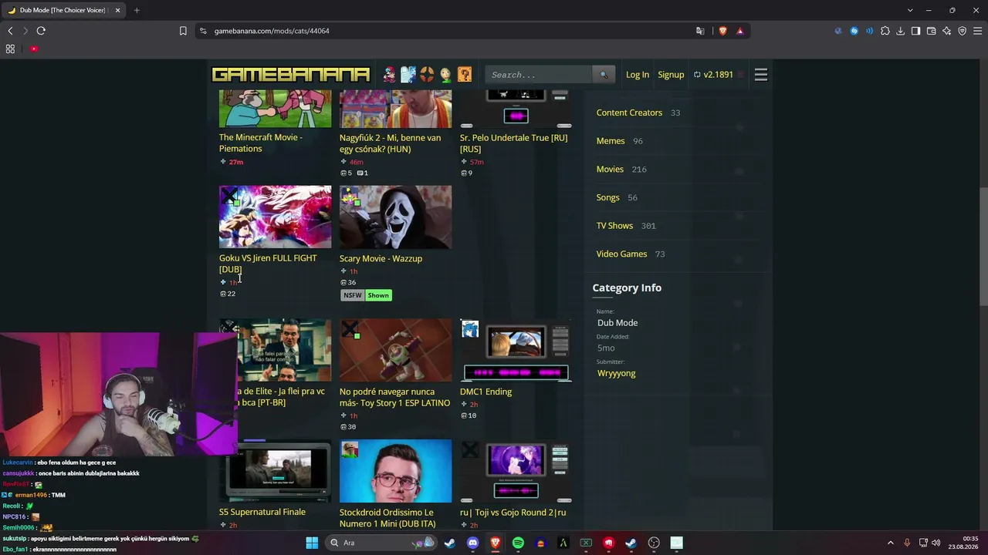Click the page vertical scrollbar
The image size is (988, 555).
coord(983,247)
